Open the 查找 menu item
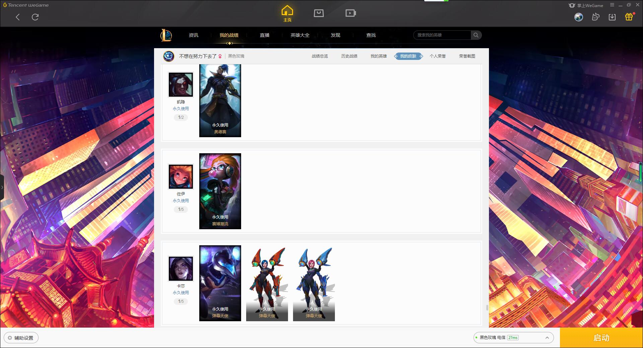Screen dimensions: 643x348 click(x=371, y=35)
